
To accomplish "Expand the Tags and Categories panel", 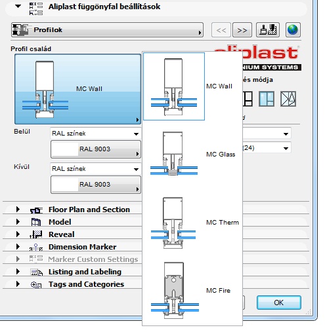I will click(18, 284).
